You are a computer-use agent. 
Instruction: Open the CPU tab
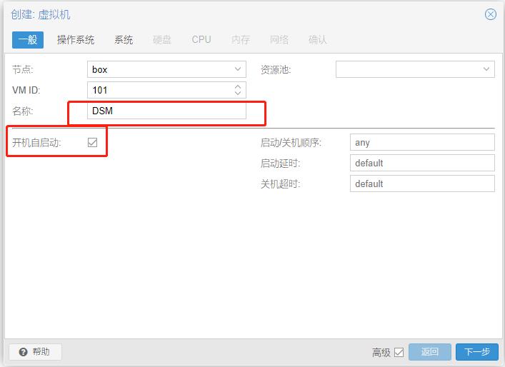[x=201, y=39]
